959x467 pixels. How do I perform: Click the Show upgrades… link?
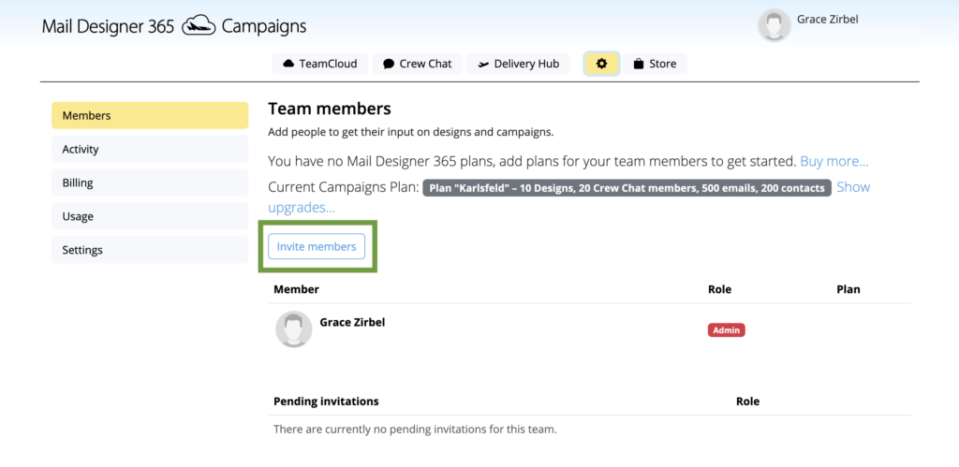[568, 197]
